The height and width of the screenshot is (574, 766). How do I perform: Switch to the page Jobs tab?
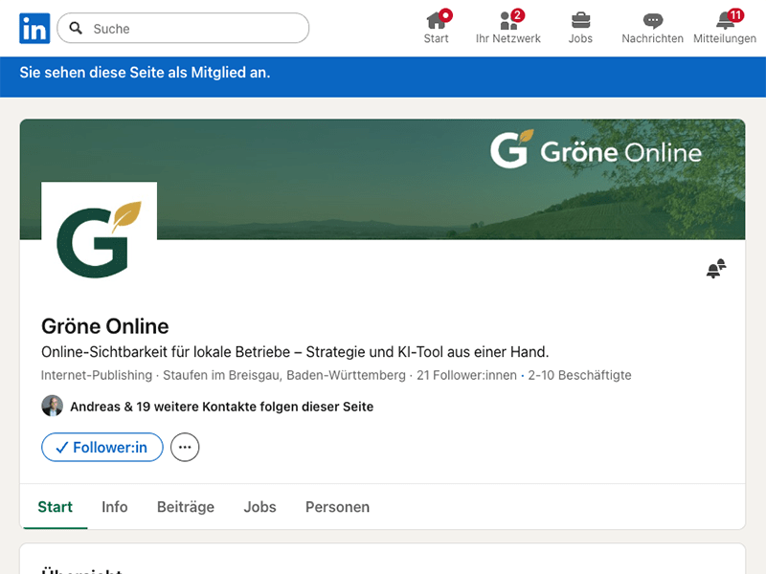coord(259,507)
